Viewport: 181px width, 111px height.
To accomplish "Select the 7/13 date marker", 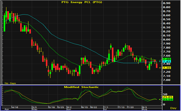I will (121, 107).
